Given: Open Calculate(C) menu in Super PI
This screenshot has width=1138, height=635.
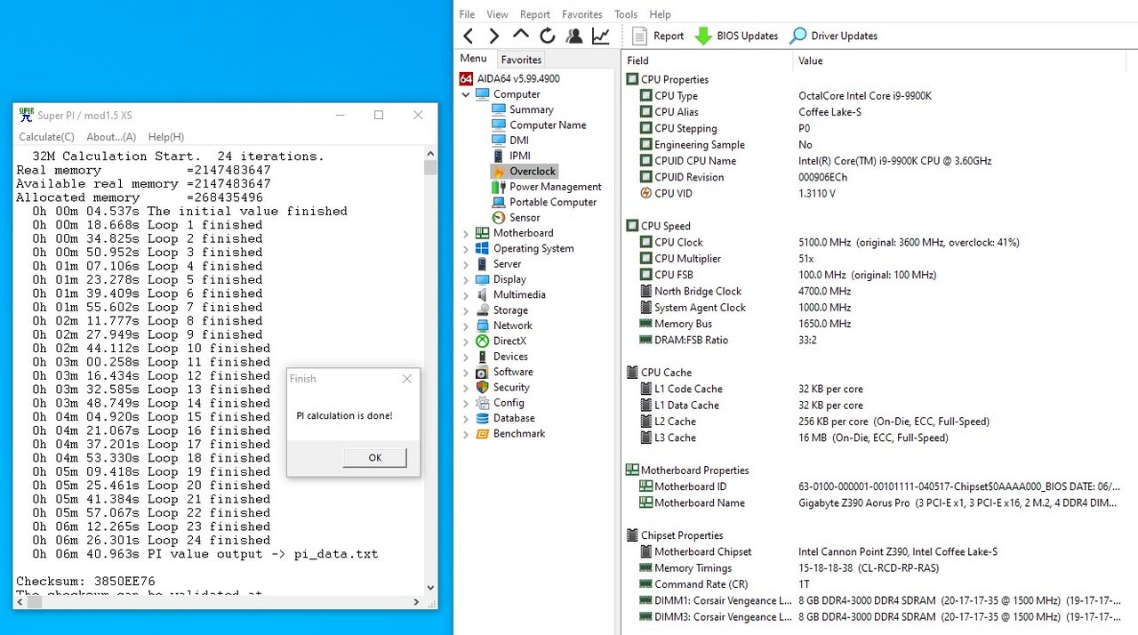Looking at the screenshot, I should 47,137.
